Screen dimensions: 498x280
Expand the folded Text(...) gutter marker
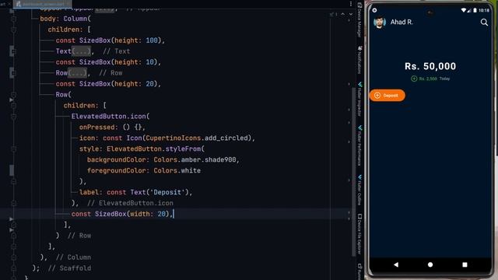click(13, 51)
